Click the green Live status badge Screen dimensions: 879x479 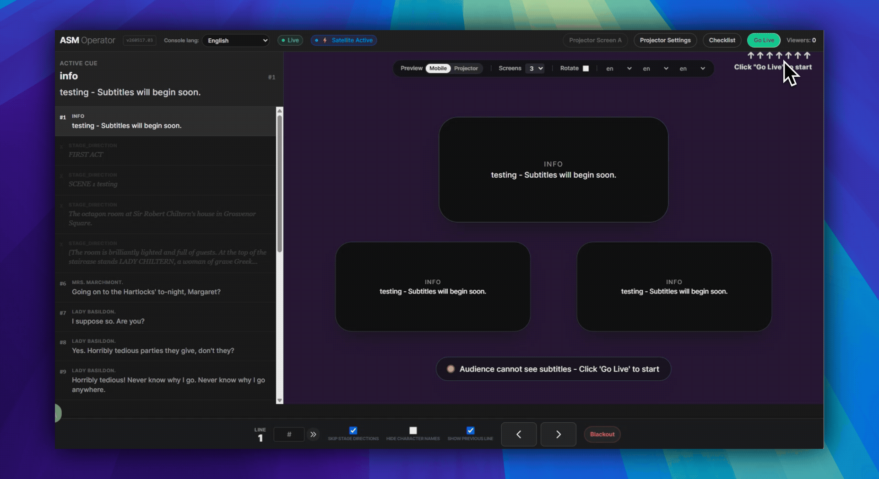tap(290, 40)
